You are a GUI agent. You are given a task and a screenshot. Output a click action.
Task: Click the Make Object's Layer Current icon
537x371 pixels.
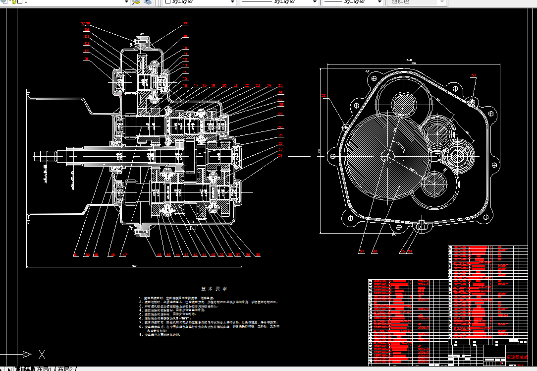(x=135, y=2)
